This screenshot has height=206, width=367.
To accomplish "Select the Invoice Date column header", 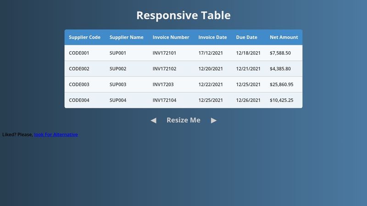I will (212, 38).
